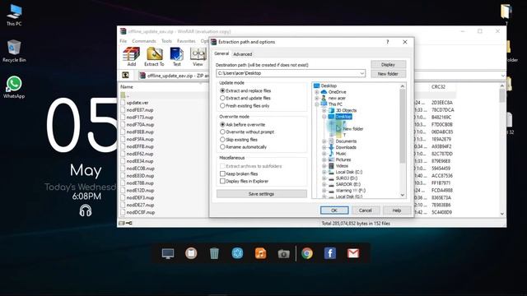Open Facebook icon in the dock
Image resolution: width=527 pixels, height=296 pixels.
coord(330,253)
